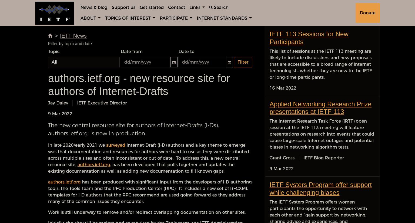Go to Get started
This screenshot has width=415, height=223.
pyautogui.click(x=152, y=7)
